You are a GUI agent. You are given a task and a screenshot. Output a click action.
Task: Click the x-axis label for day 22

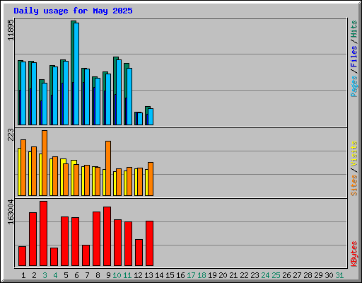[x=244, y=275]
